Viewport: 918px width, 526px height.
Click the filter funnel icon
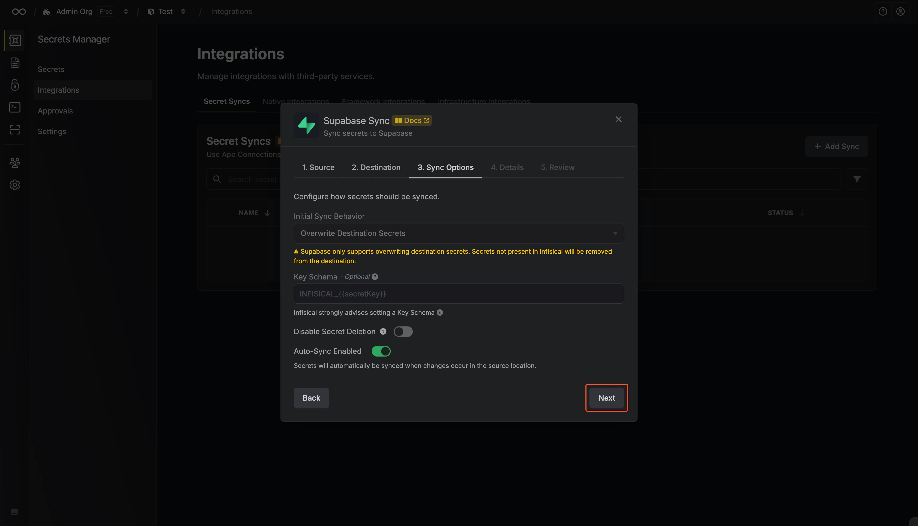pos(857,179)
